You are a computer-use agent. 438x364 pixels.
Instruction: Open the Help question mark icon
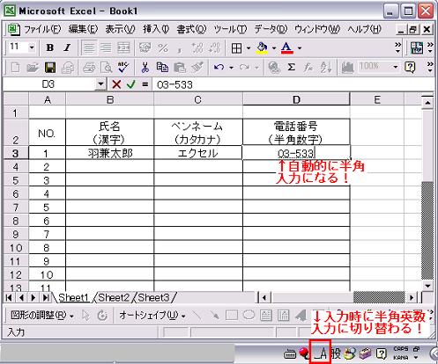[410, 68]
